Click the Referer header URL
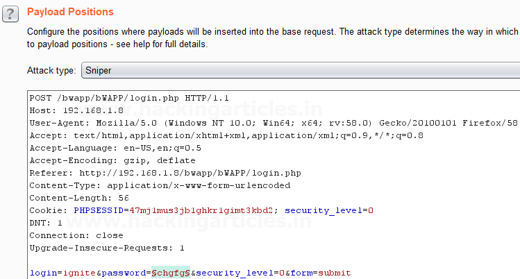This screenshot has width=520, height=279. coord(190,173)
